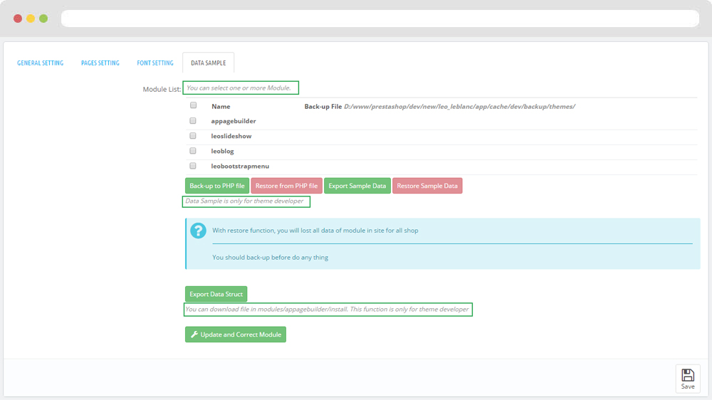Click the Save floppy disk icon
This screenshot has width=712, height=400.
687,375
